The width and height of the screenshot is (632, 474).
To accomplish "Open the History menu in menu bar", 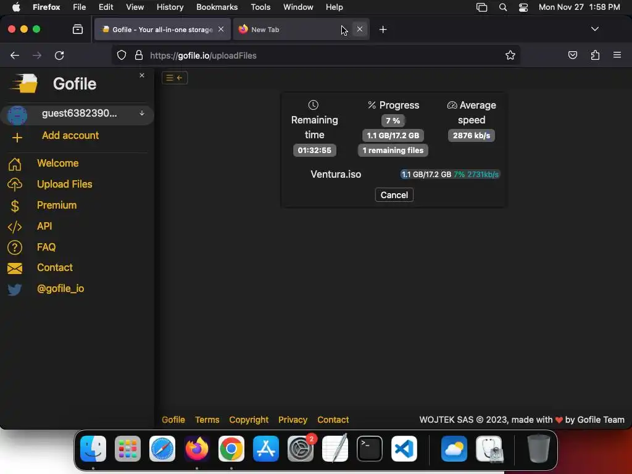I will (x=170, y=7).
